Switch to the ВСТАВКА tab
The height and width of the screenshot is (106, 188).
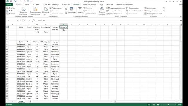click(x=36, y=5)
